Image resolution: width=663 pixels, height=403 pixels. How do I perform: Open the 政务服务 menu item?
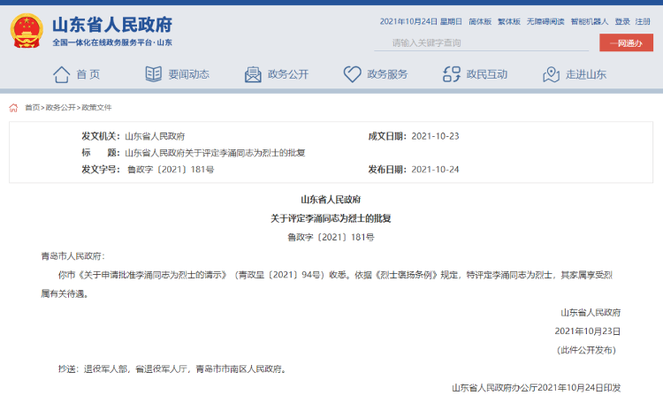coord(387,74)
